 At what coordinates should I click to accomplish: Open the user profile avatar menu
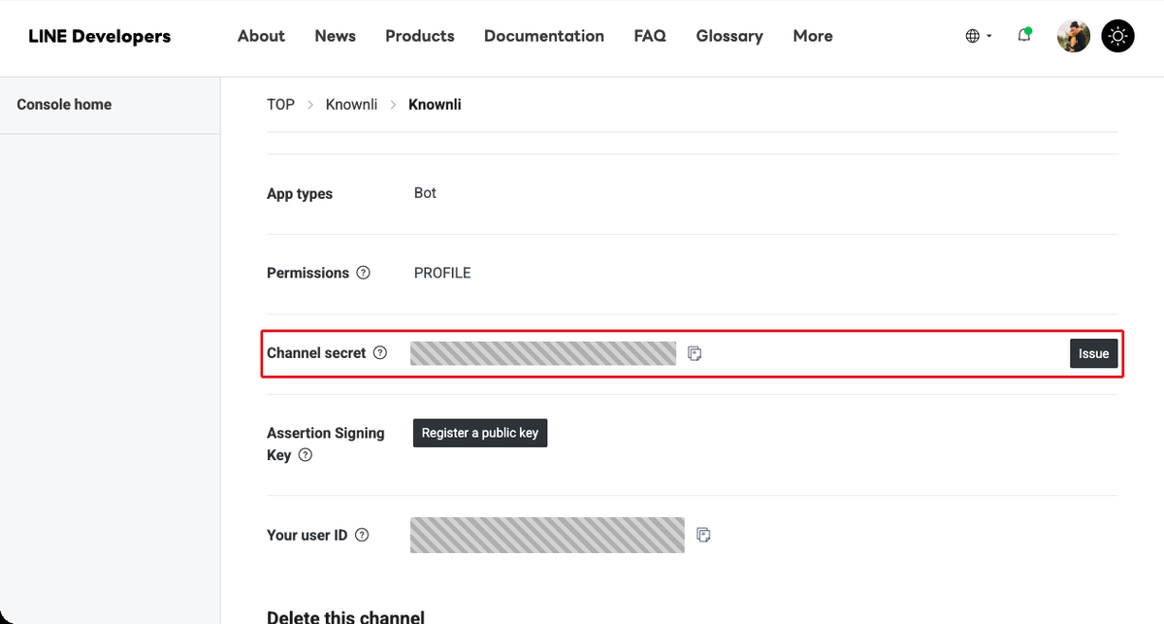pyautogui.click(x=1074, y=36)
